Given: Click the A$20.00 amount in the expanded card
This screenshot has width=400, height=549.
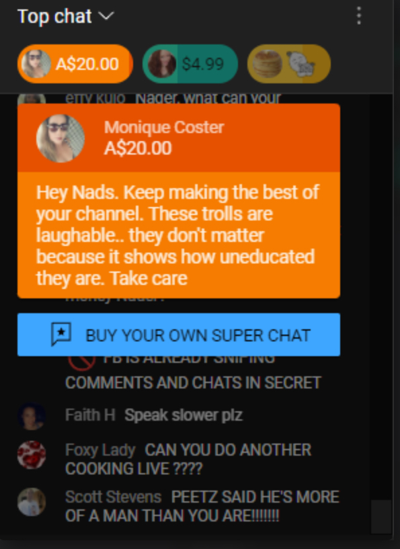Looking at the screenshot, I should coord(138,148).
